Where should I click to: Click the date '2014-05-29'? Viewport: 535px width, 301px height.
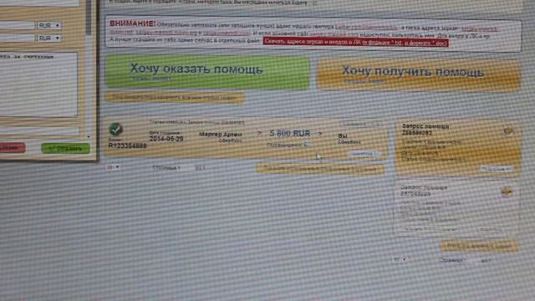(x=166, y=139)
